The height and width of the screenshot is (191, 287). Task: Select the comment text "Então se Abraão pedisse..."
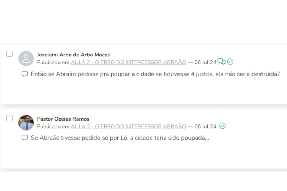coord(155,74)
